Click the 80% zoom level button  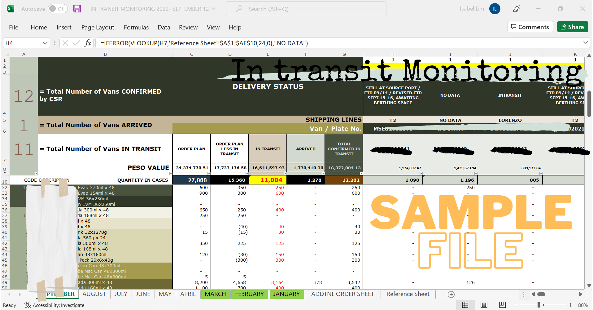point(583,305)
